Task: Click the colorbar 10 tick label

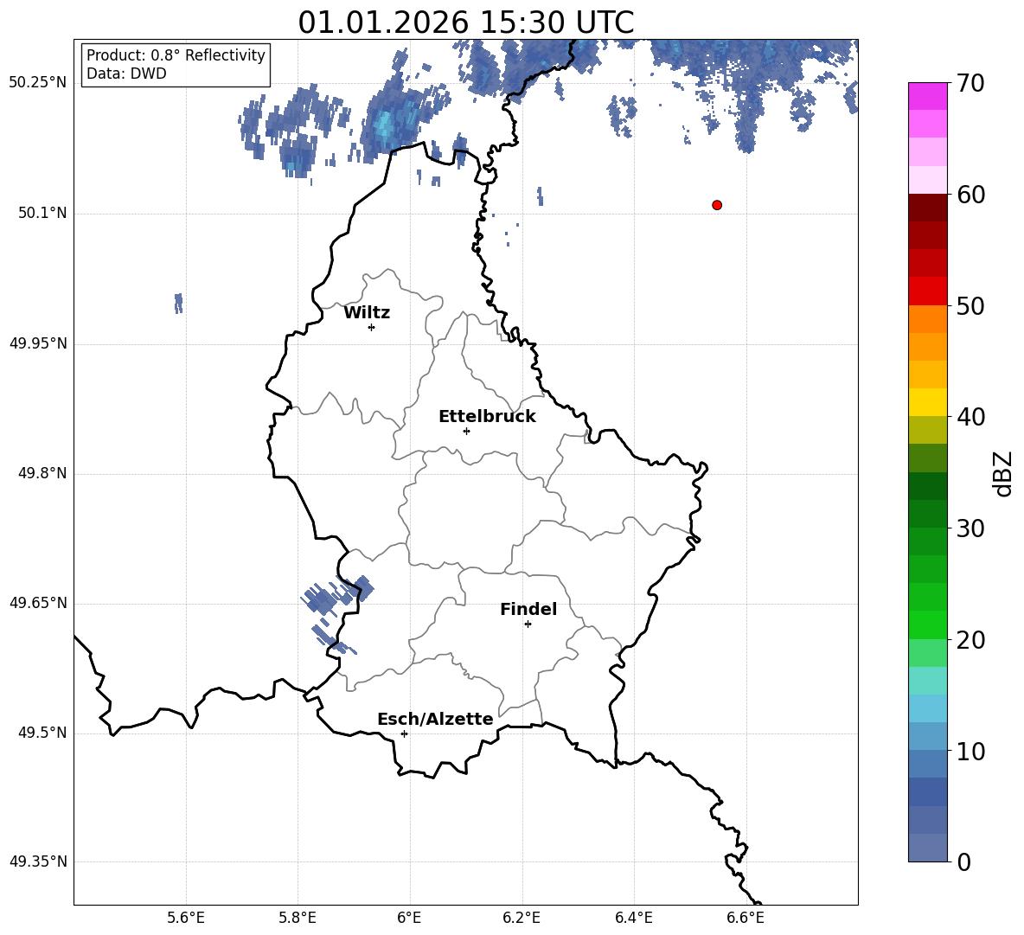Action: click(x=970, y=751)
